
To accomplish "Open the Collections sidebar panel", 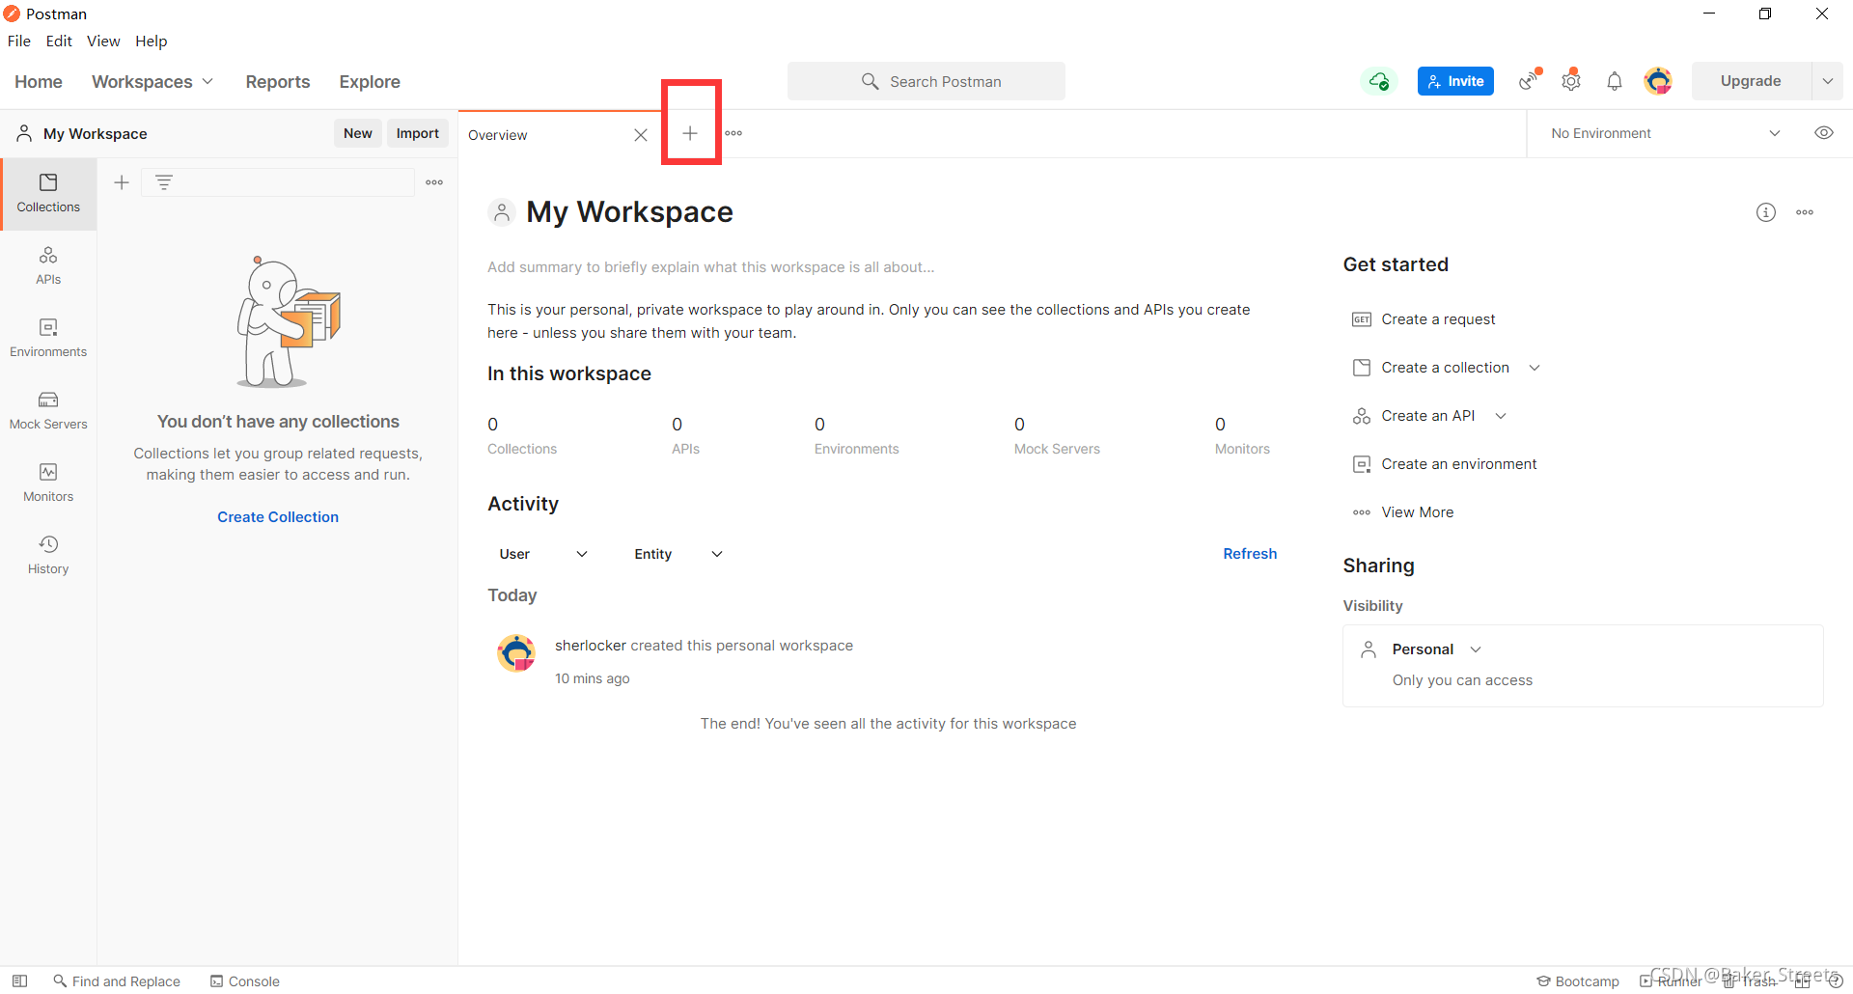I will pos(48,194).
